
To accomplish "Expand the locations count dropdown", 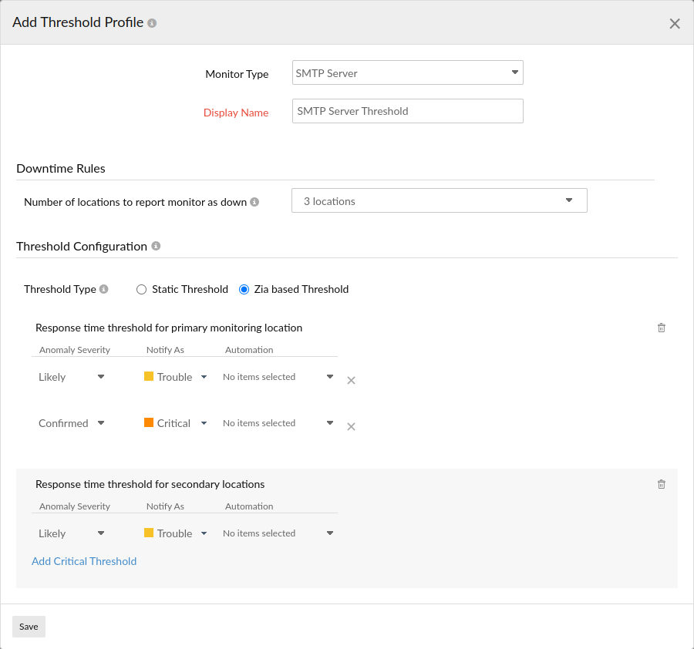I will click(x=439, y=200).
